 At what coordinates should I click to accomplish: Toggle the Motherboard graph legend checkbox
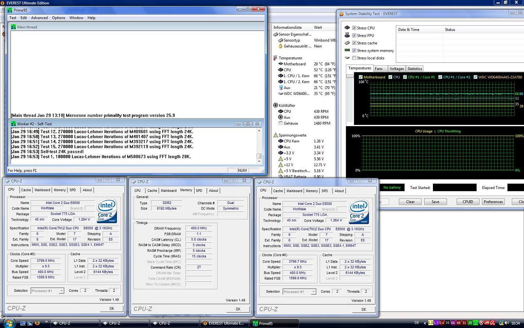click(x=361, y=77)
